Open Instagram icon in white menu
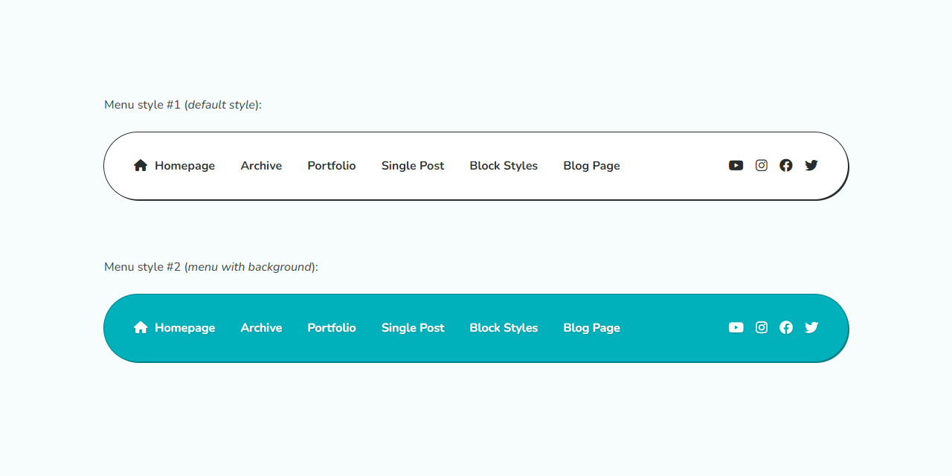952x476 pixels. tap(761, 165)
